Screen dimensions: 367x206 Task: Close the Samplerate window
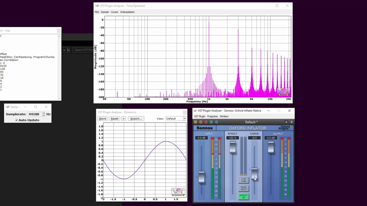tap(46, 107)
